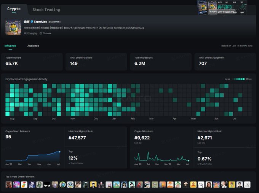This screenshot has width=259, height=193.
Task: Open the blue turtle follower avatar
Action: point(70,185)
